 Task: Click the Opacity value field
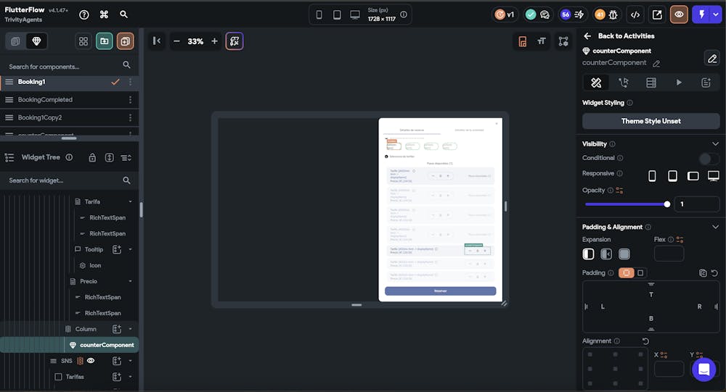(696, 204)
